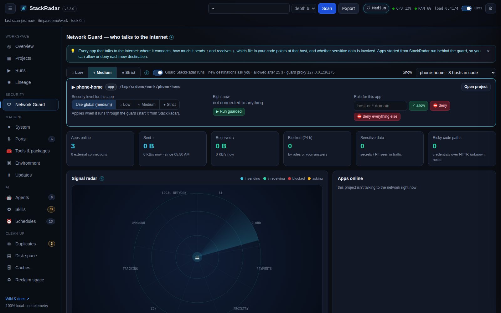Image resolution: width=501 pixels, height=313 pixels.
Task: Click the Lineage sidebar icon
Action: tap(9, 82)
